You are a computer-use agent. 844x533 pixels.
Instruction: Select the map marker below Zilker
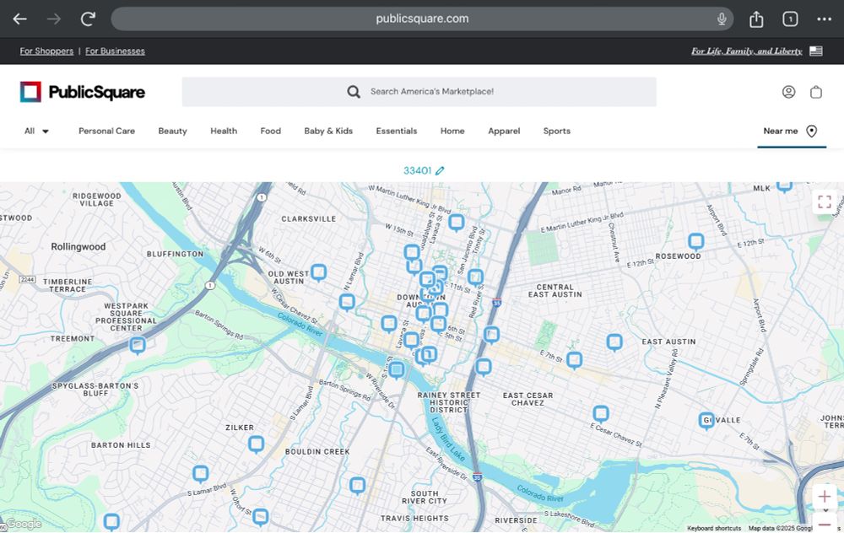click(257, 444)
